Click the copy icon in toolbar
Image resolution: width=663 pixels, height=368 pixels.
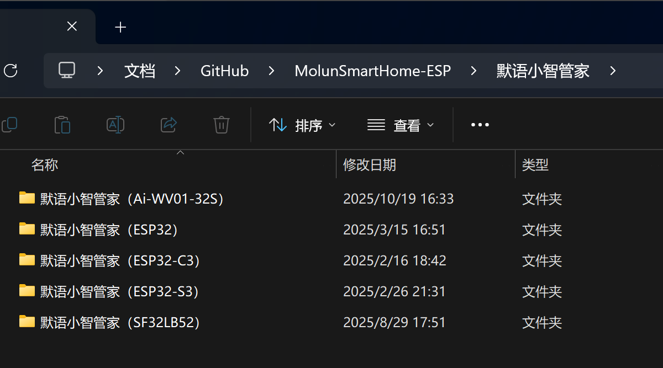[9, 125]
